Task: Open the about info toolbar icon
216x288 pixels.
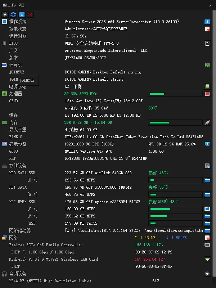Action: [x=22, y=14]
